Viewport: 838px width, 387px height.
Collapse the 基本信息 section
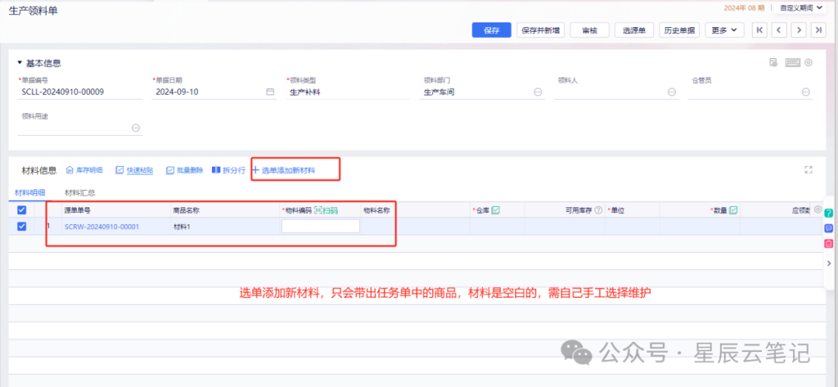(x=19, y=63)
